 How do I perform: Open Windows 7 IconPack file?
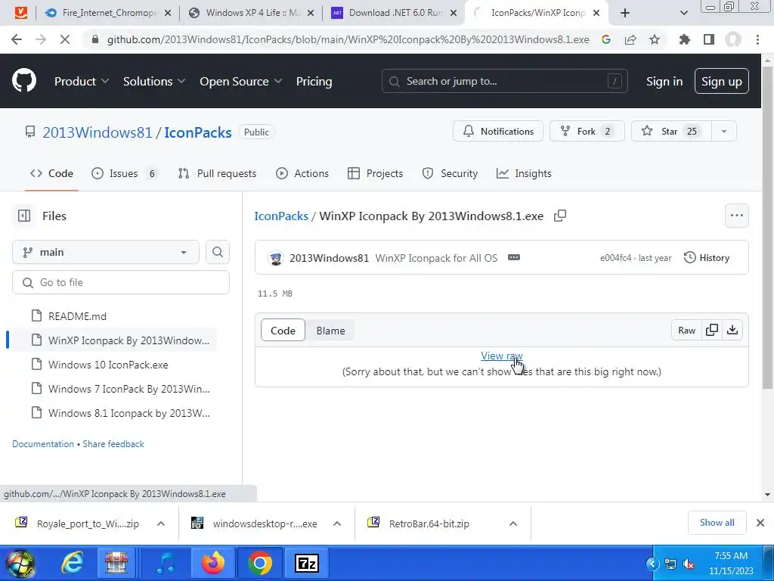128,389
